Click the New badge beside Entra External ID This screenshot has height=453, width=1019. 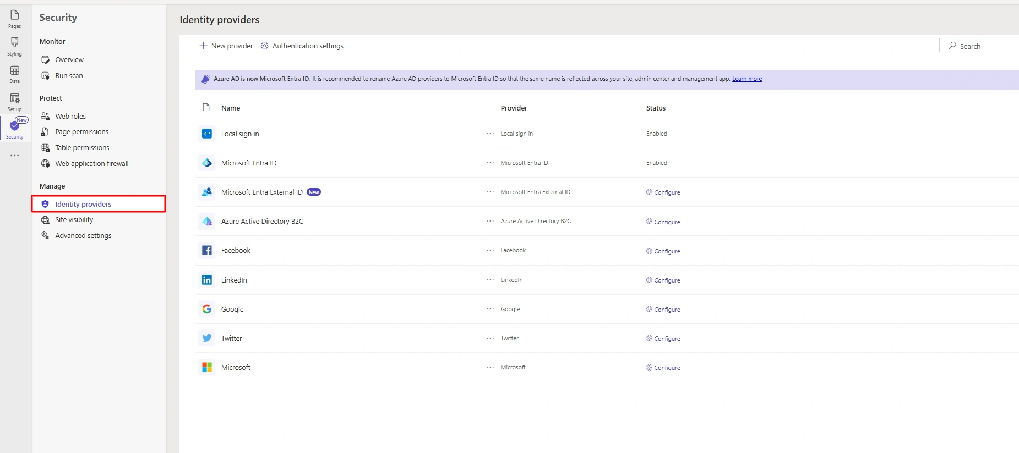[x=314, y=192]
